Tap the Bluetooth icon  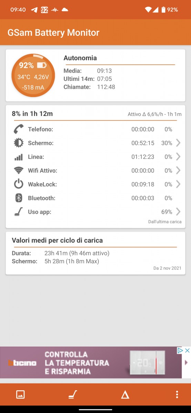click(19, 198)
